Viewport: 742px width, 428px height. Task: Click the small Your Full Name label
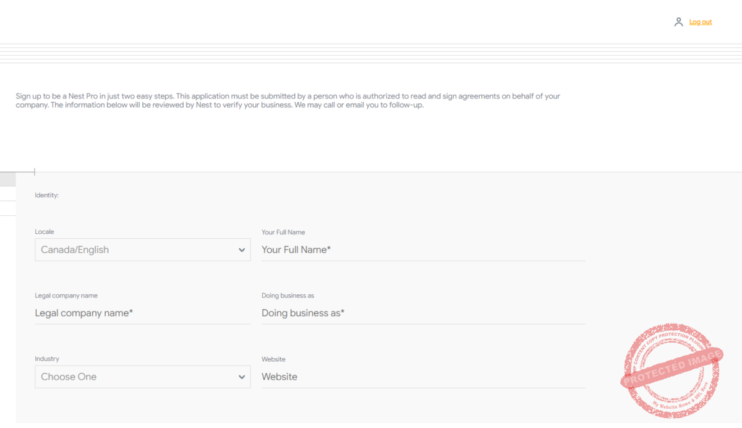coord(283,233)
